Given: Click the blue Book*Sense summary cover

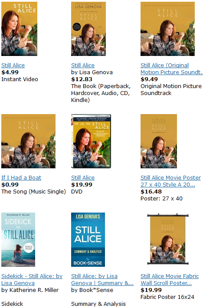Looking at the screenshot, I should tap(88, 239).
